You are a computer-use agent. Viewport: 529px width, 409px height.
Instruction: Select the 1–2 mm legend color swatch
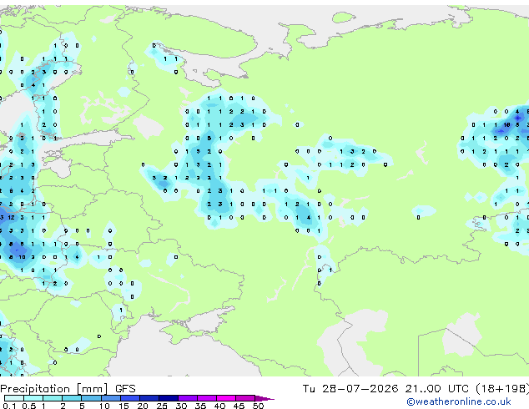coord(53,398)
